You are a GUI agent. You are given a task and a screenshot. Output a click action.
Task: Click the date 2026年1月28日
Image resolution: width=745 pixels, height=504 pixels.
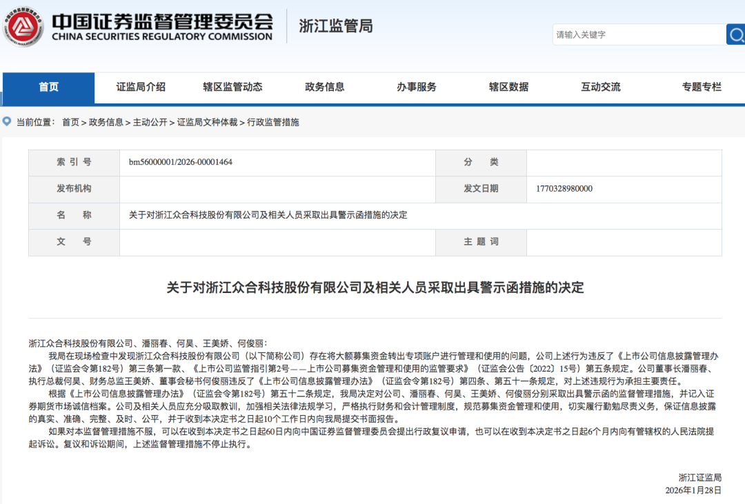coord(693,490)
